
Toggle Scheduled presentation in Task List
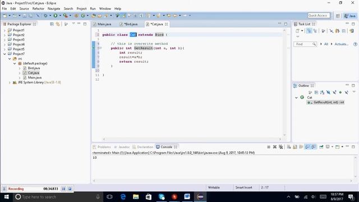[315, 31]
